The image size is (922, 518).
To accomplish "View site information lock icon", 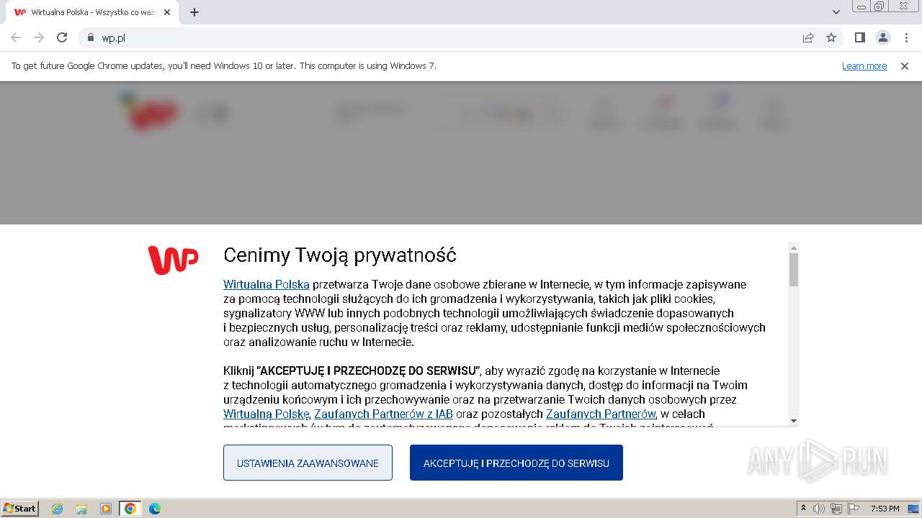I will 90,37.
